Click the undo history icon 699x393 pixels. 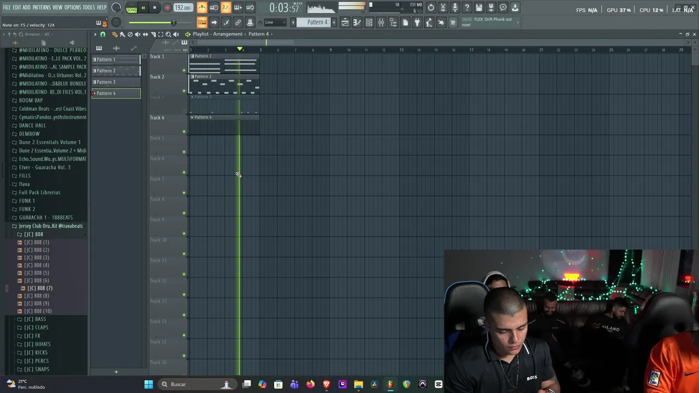tap(431, 8)
